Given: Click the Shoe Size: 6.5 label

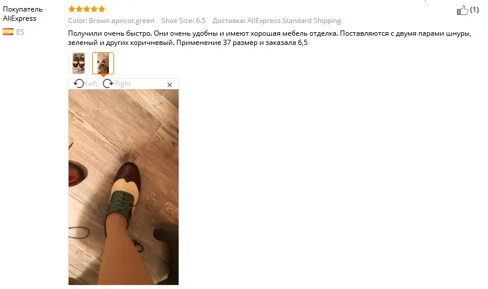Looking at the screenshot, I should point(183,21).
